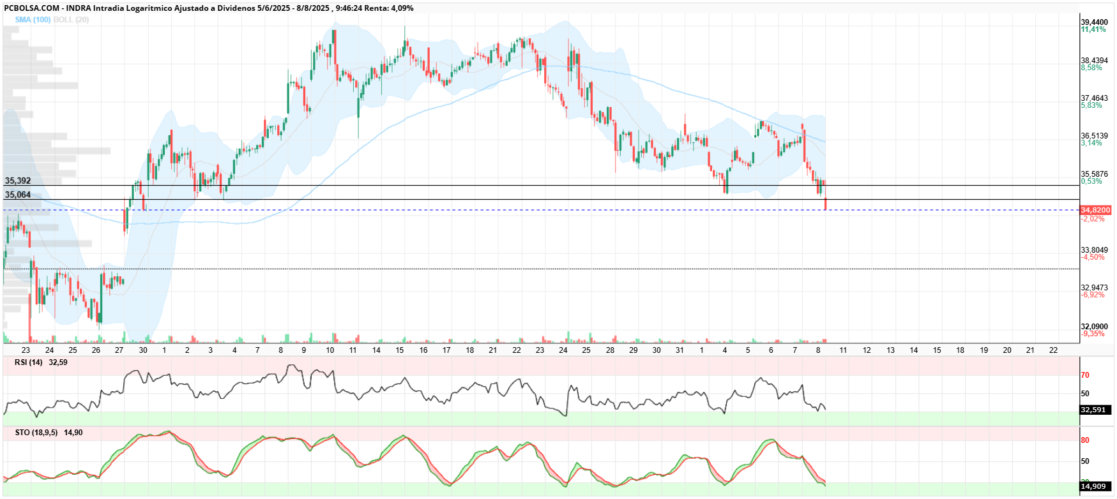Click the black 14,909 stochastic value tag
This screenshot has width=1117, height=499.
click(1093, 486)
